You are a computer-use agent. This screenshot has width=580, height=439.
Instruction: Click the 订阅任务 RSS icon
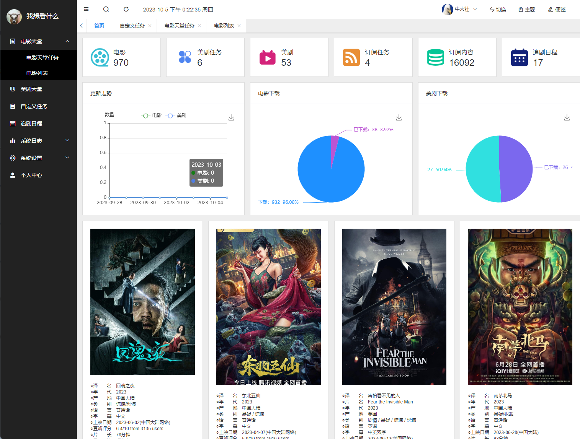351,57
